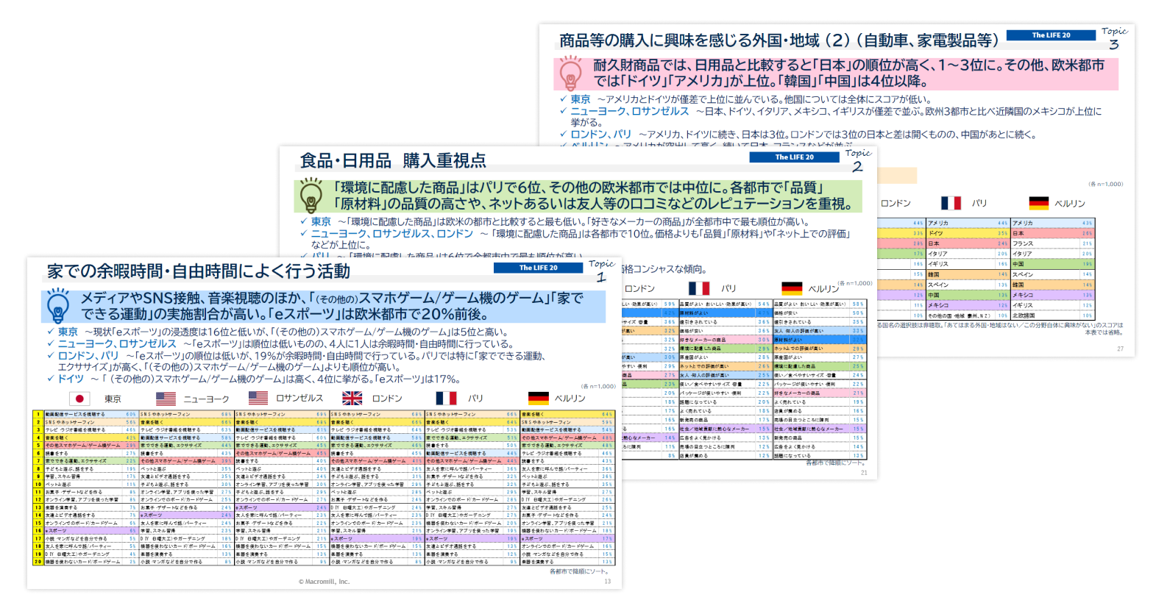1156x614 pixels.
Task: Click the ベルリン city label on front slide
Action: coord(570,399)
